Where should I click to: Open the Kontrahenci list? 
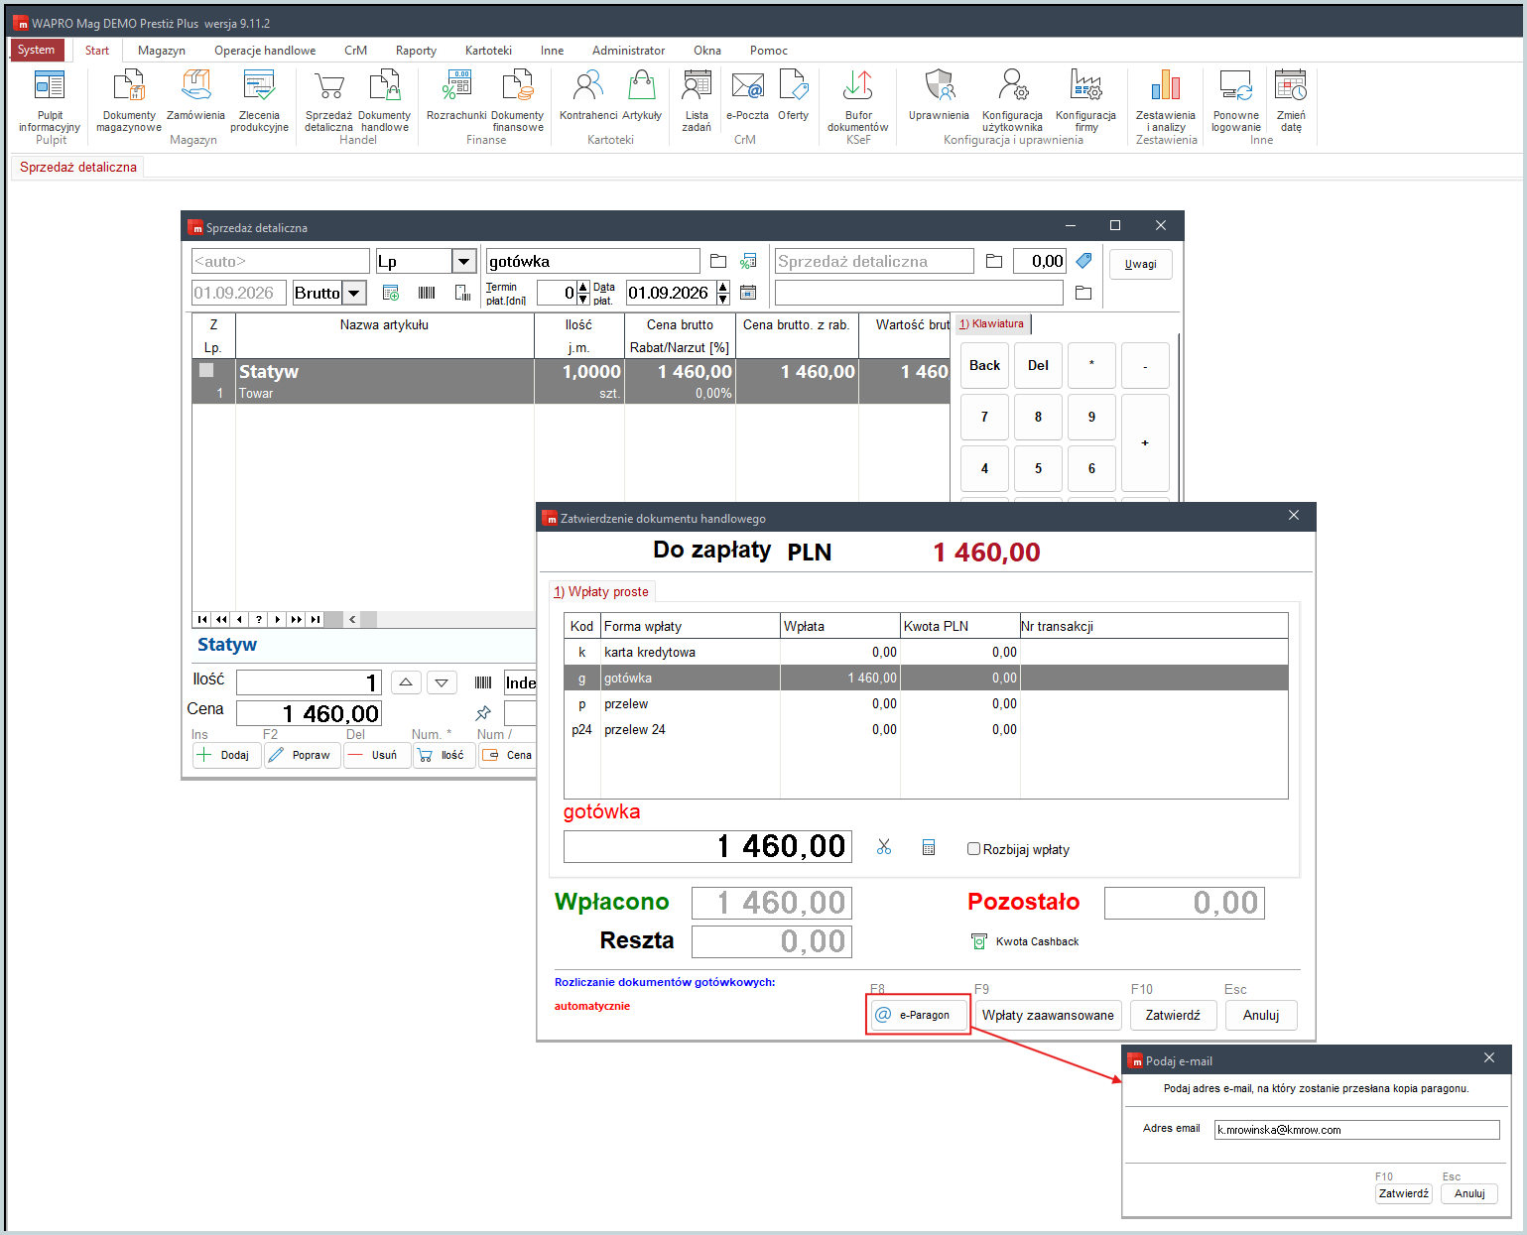click(x=588, y=95)
